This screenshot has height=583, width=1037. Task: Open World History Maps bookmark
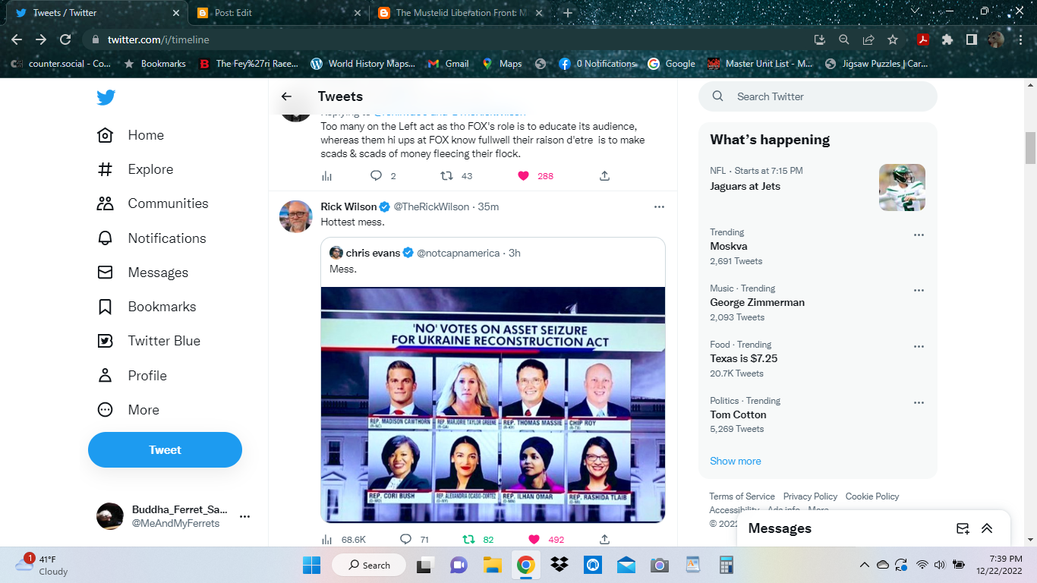pyautogui.click(x=363, y=64)
